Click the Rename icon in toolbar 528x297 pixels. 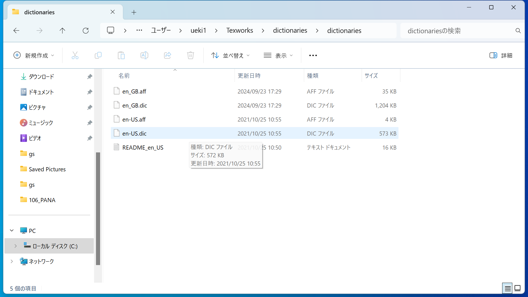[x=144, y=55]
